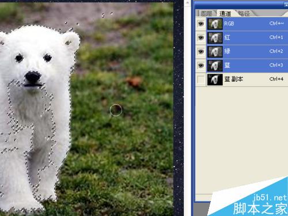Show the 蓝 副本 channel via empty visibility box
Screen dimensions: 288x216
point(201,79)
